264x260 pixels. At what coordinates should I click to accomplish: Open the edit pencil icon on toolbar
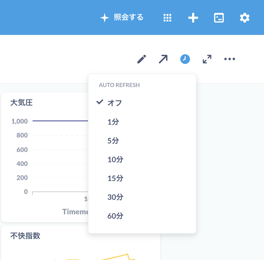coord(142,59)
